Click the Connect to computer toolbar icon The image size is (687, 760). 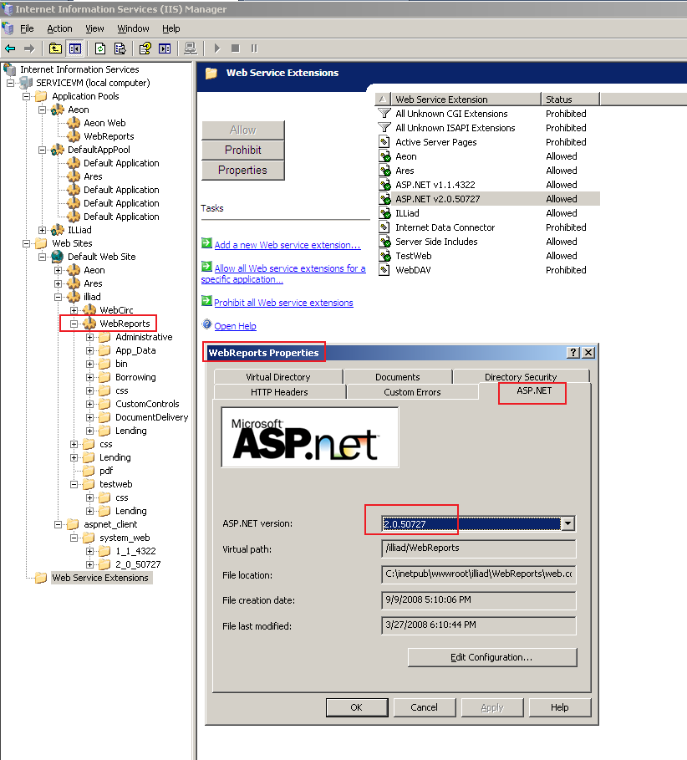(x=191, y=48)
